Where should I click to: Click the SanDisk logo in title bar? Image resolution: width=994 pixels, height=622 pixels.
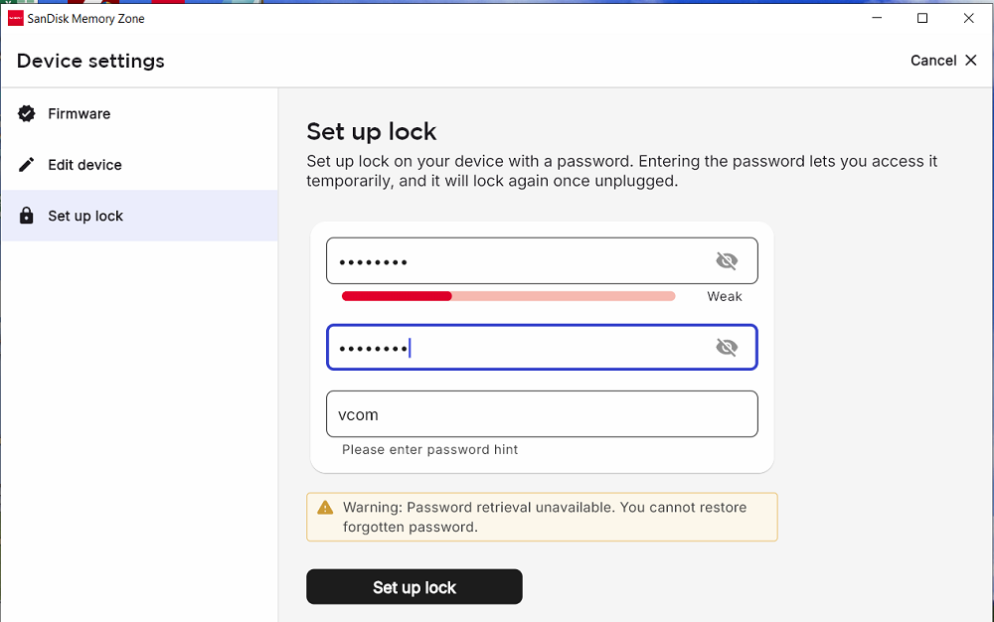[16, 18]
